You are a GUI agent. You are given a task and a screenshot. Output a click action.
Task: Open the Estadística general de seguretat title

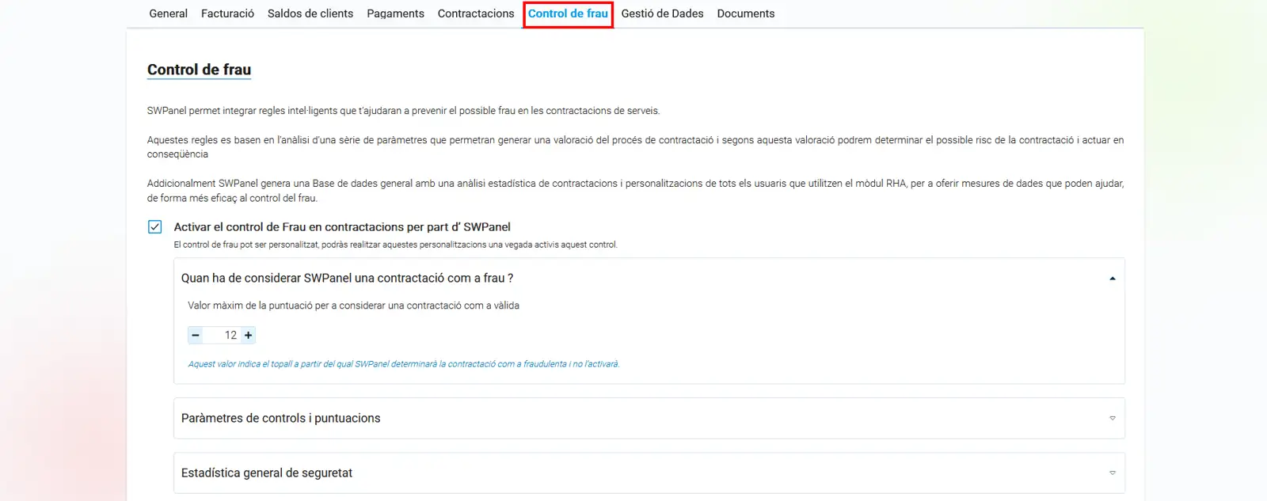coord(266,473)
